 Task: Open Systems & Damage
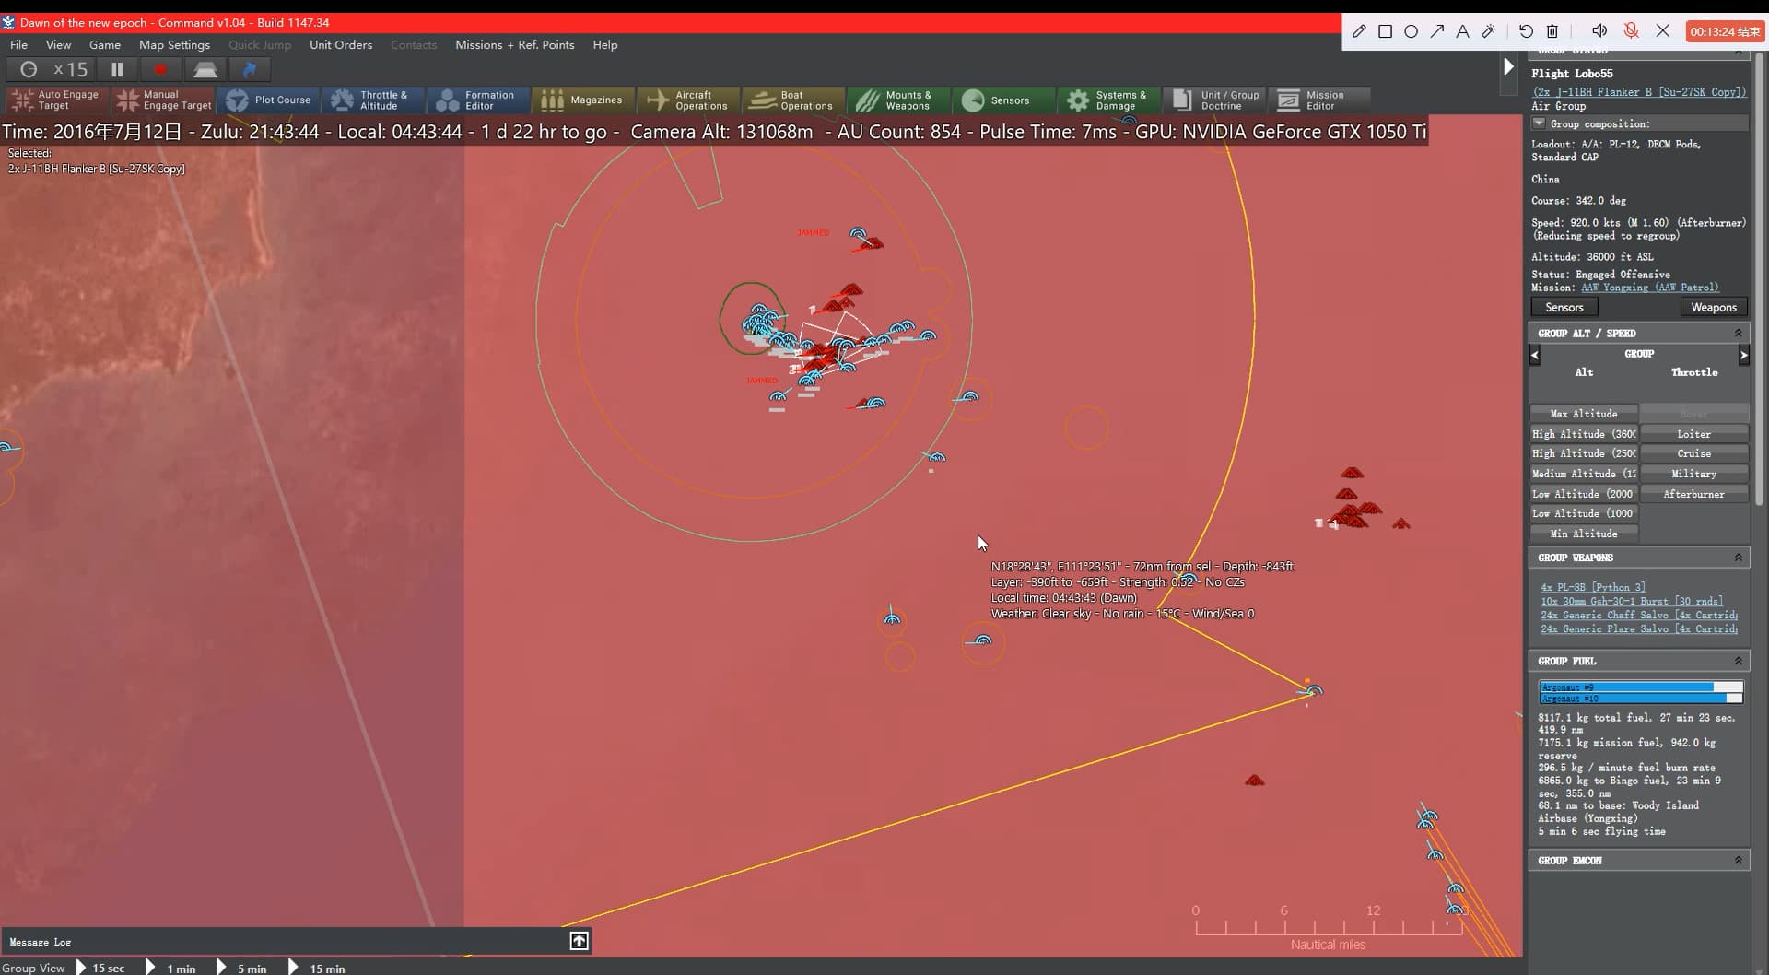pos(1108,100)
